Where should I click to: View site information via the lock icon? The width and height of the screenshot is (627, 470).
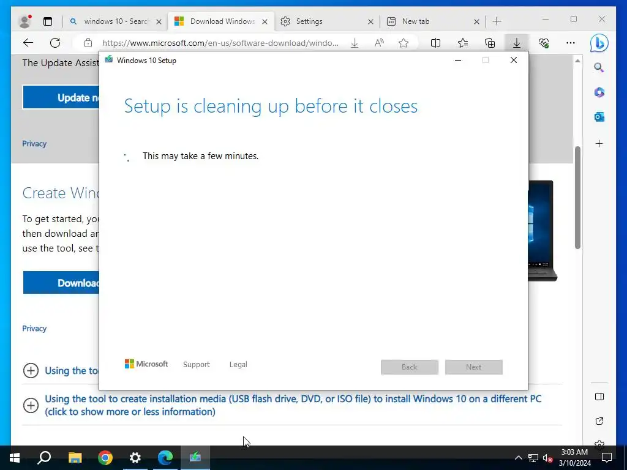[88, 43]
